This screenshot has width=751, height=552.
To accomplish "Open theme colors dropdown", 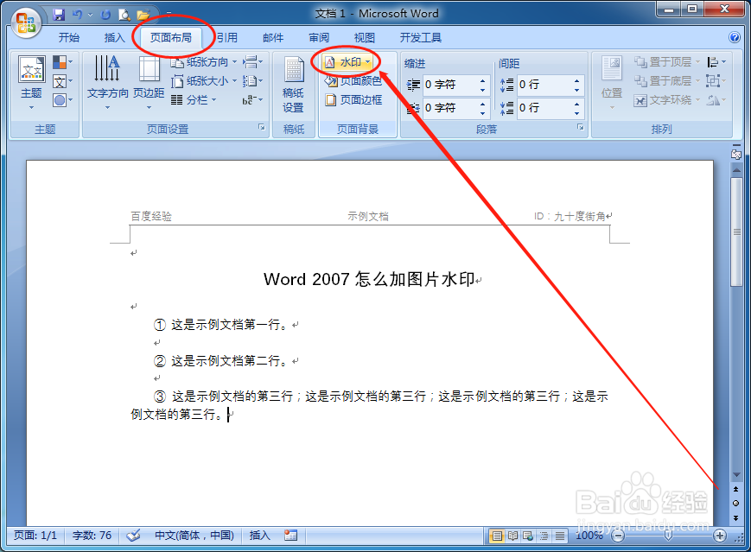I will click(63, 61).
